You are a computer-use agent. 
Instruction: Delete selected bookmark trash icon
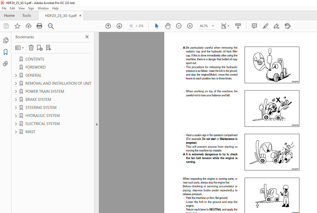pos(31,48)
